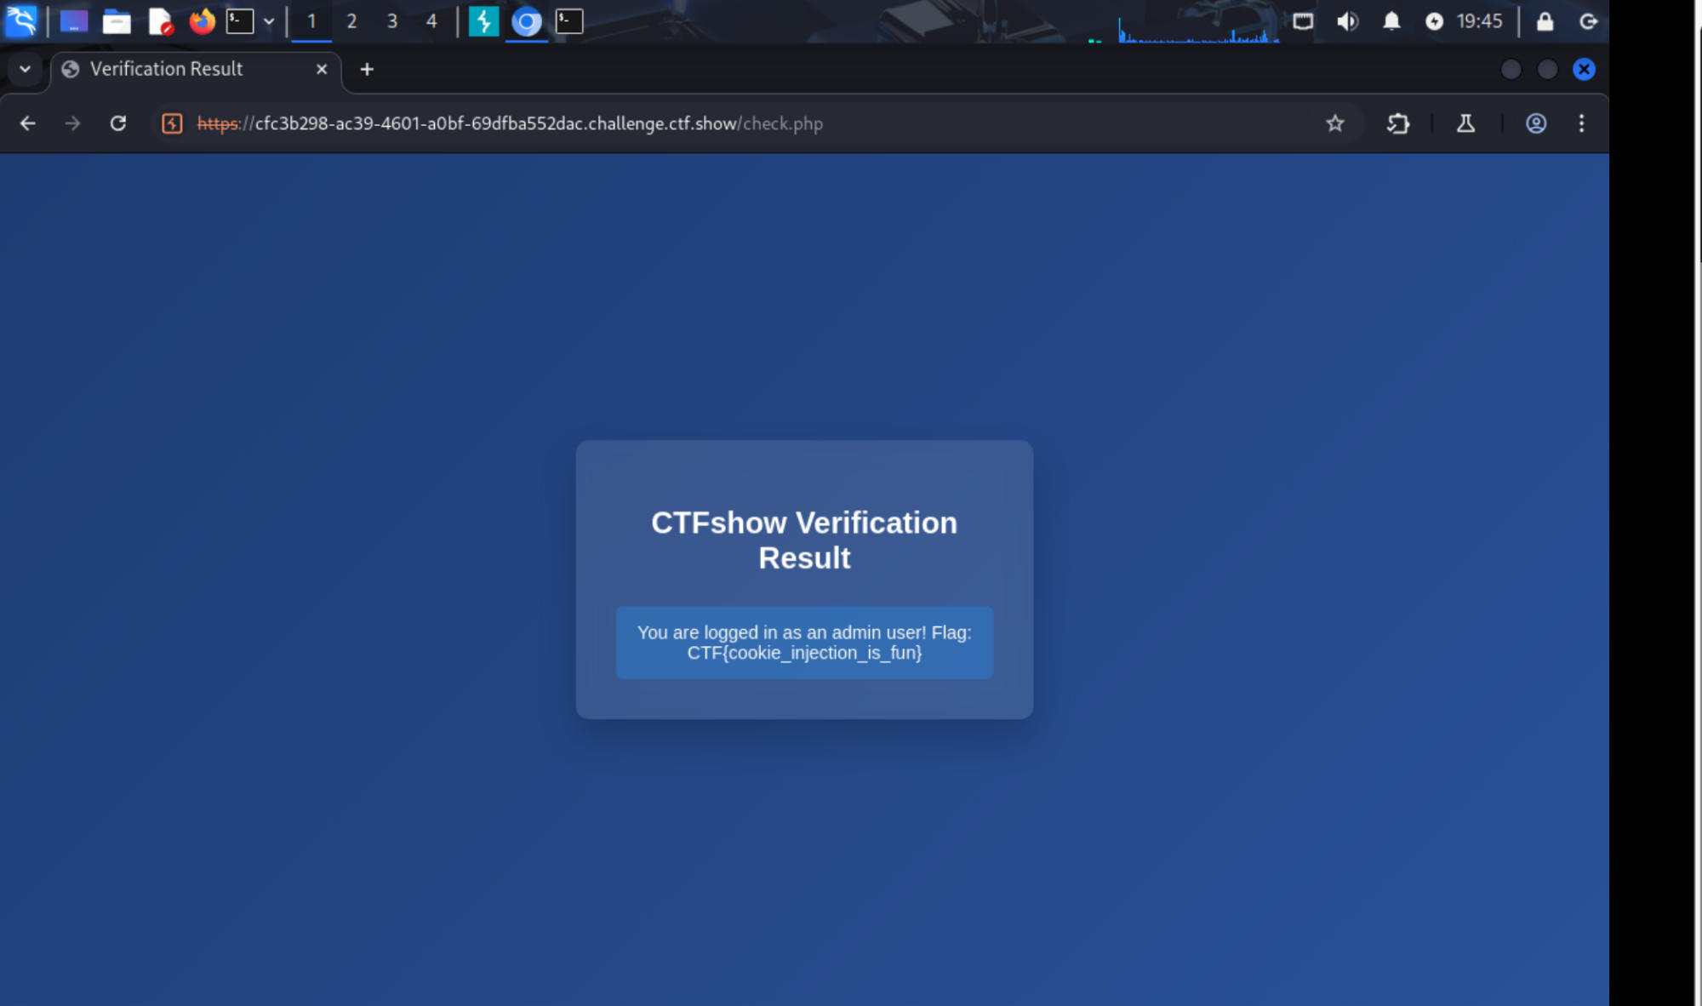The height and width of the screenshot is (1006, 1702).
Task: Select the Verification Result tab
Action: pyautogui.click(x=167, y=69)
